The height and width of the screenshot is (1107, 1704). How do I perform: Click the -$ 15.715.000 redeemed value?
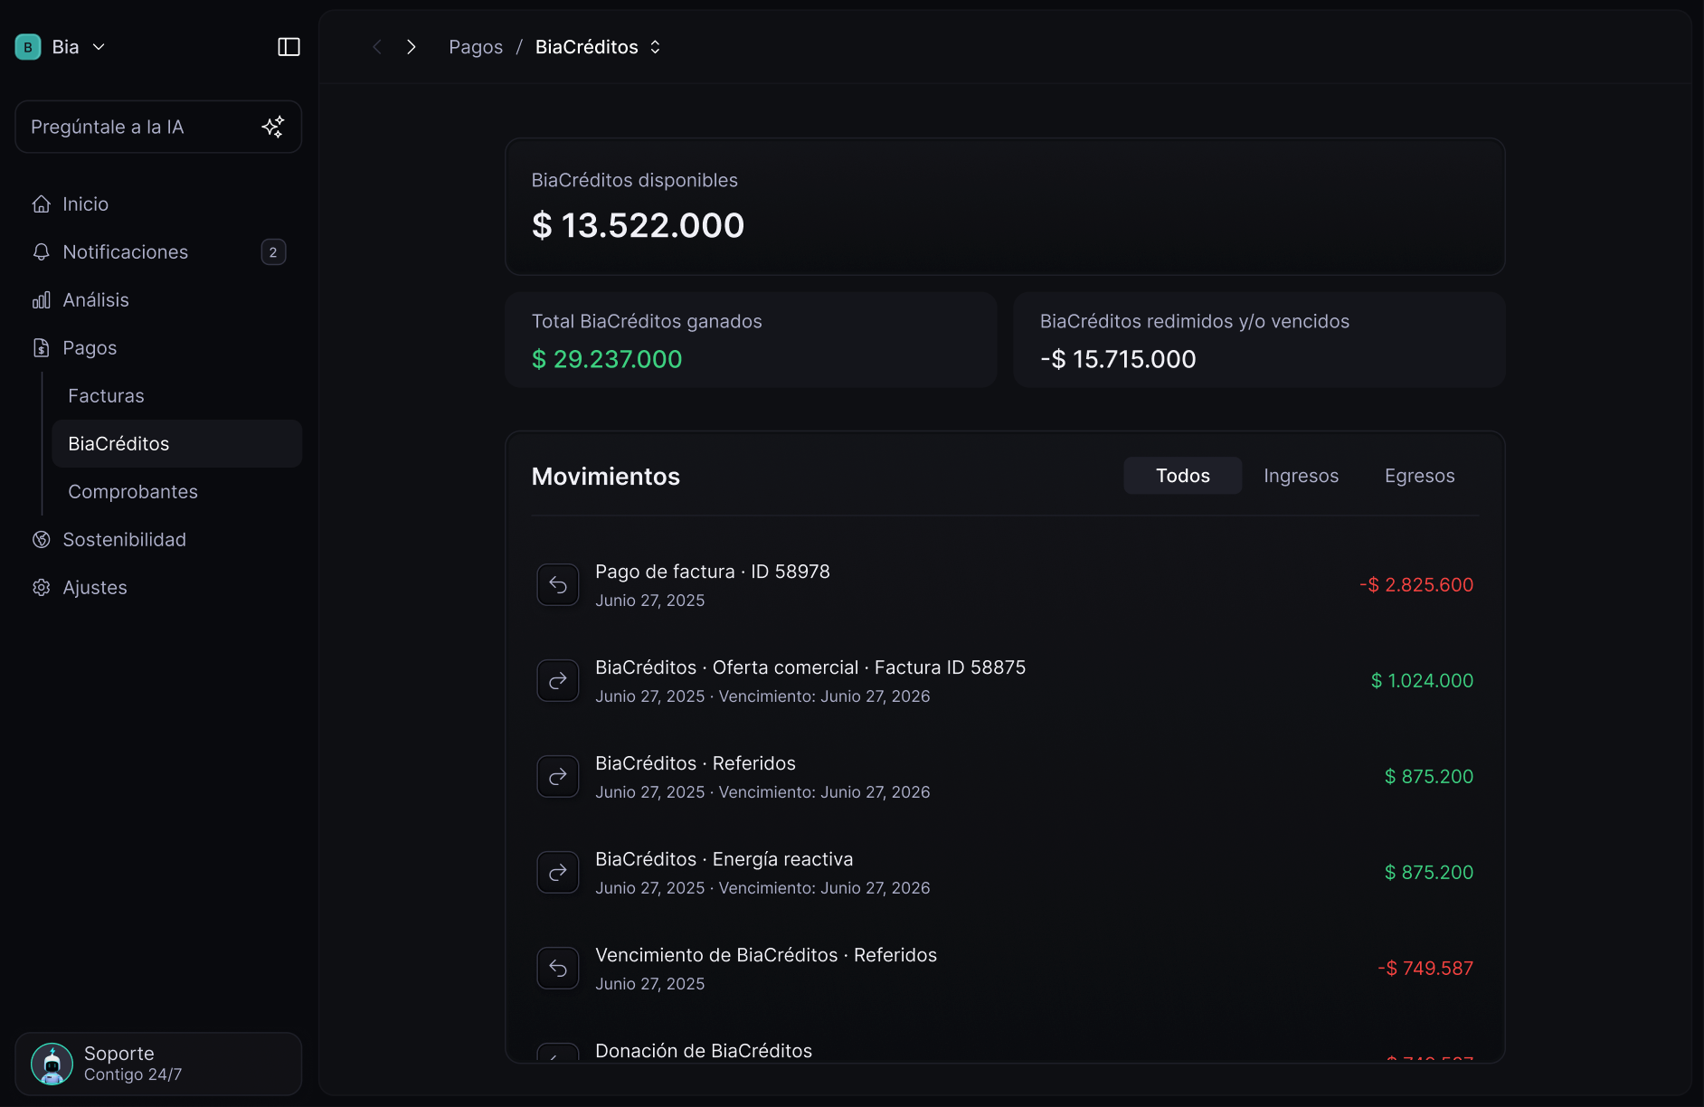coord(1118,360)
